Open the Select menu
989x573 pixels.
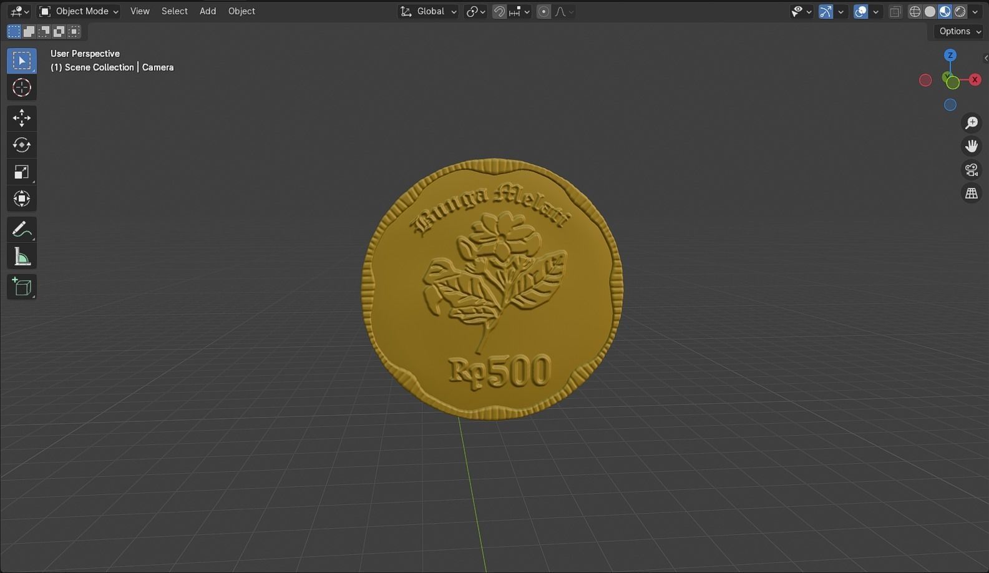(x=175, y=11)
